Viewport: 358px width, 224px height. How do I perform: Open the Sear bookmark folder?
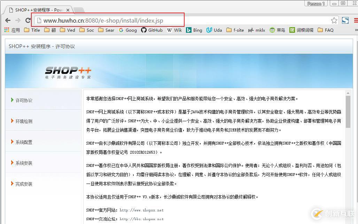tap(106, 30)
